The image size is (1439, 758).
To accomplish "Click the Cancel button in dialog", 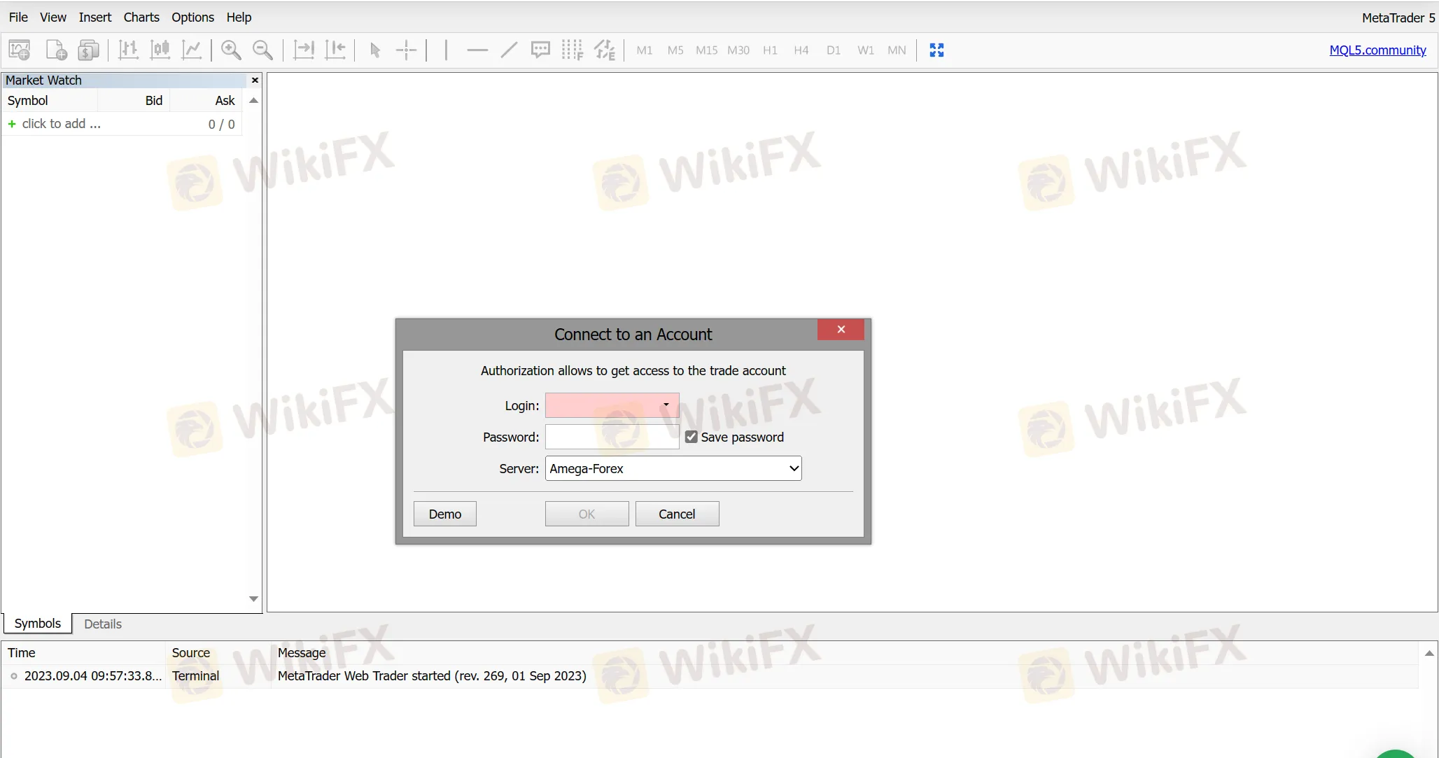I will click(677, 514).
